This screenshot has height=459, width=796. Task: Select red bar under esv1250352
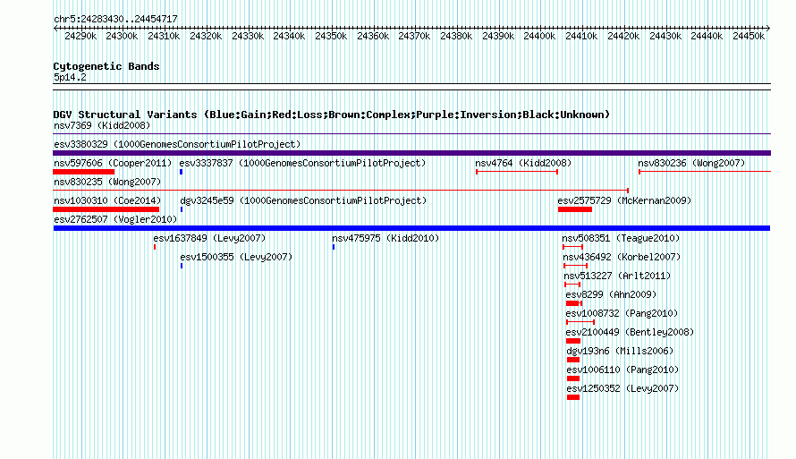click(x=573, y=397)
